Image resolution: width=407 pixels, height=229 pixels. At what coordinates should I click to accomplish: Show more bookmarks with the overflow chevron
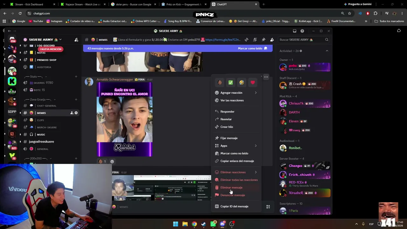366,21
